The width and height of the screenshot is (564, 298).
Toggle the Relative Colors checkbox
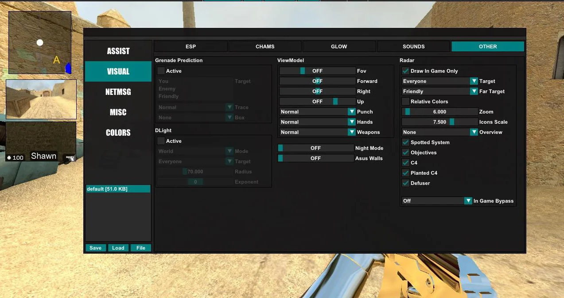coord(405,102)
